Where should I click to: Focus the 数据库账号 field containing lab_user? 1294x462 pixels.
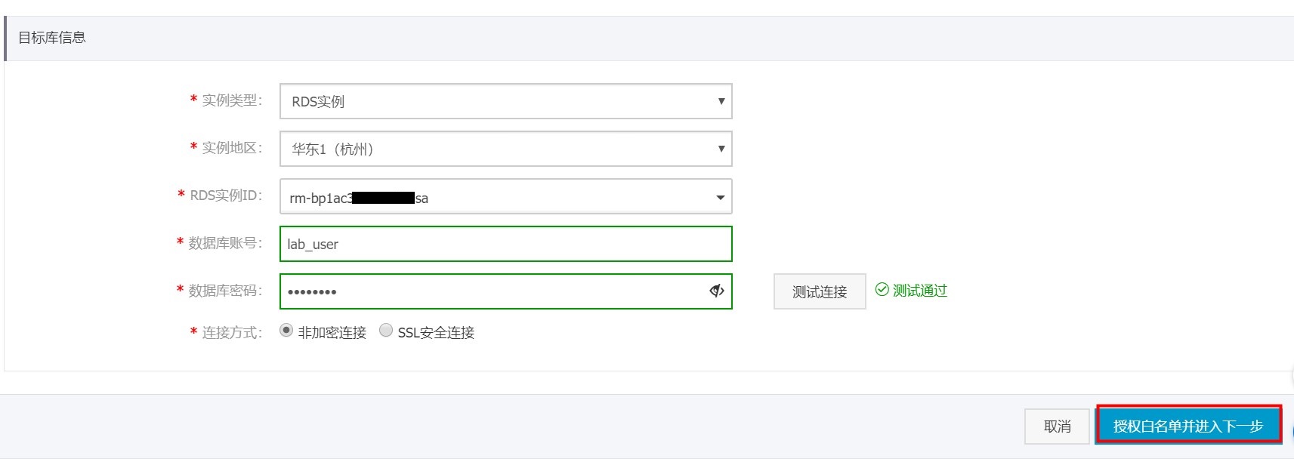pos(505,245)
